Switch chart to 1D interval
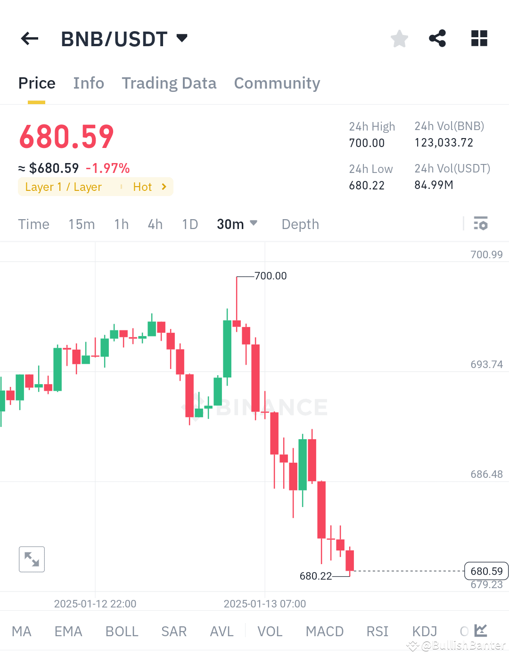Viewport: 509px width, 656px height. (x=190, y=224)
